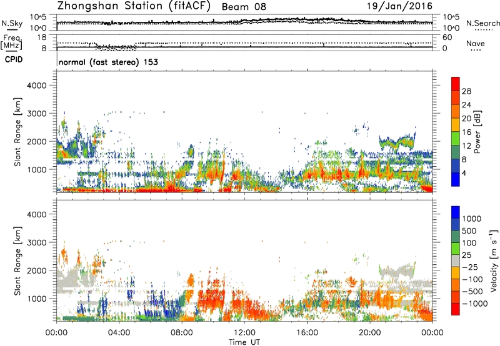The image size is (500, 346).
Task: Click the red bottom of the velocity colorbar
Action: (x=456, y=309)
